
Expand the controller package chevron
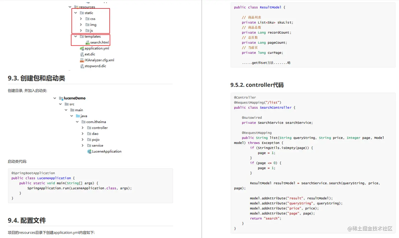[82, 128]
